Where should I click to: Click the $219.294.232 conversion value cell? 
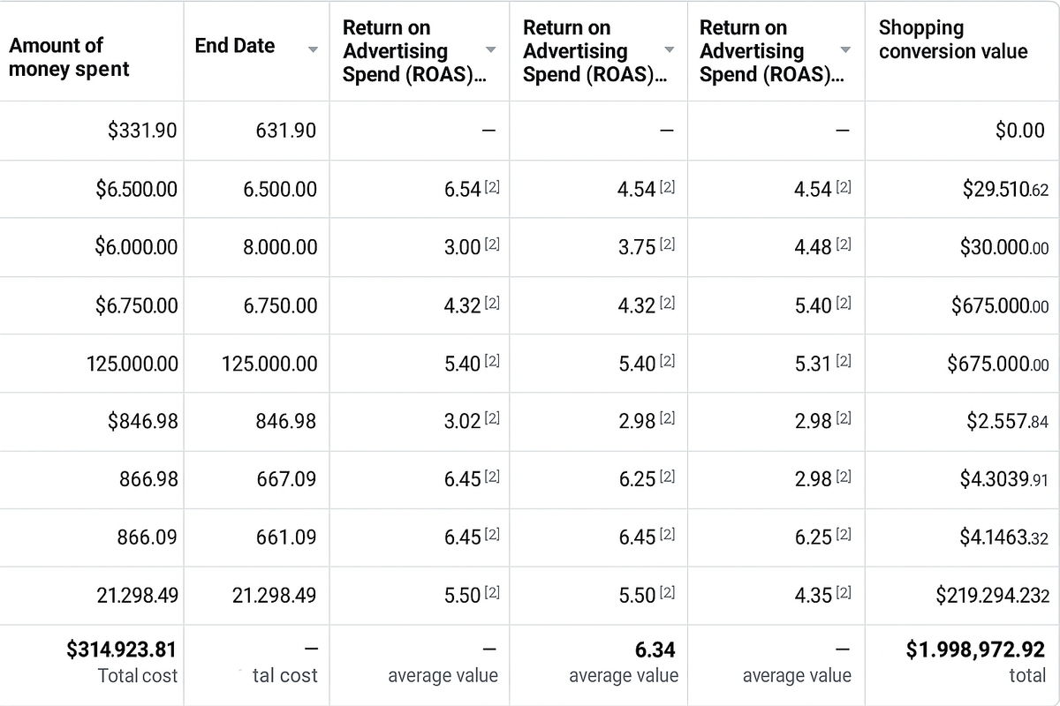993,595
